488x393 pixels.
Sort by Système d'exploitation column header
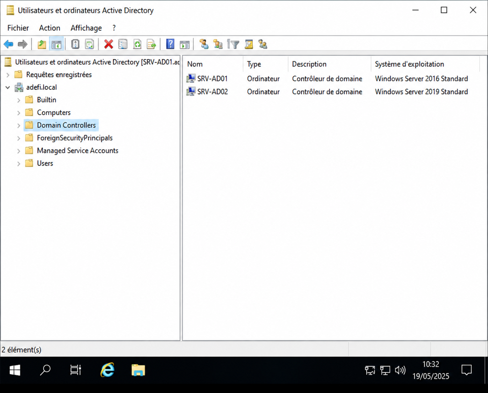(x=425, y=64)
